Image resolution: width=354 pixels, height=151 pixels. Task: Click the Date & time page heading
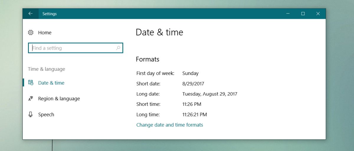[159, 32]
